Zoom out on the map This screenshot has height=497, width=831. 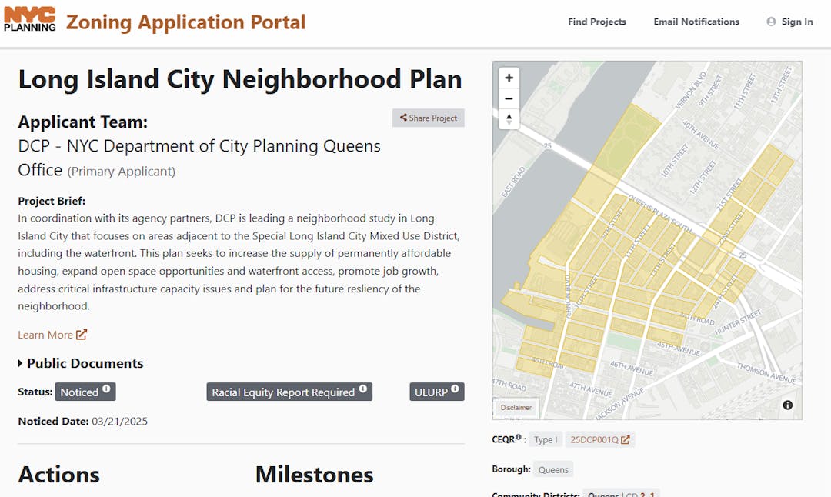click(x=509, y=98)
